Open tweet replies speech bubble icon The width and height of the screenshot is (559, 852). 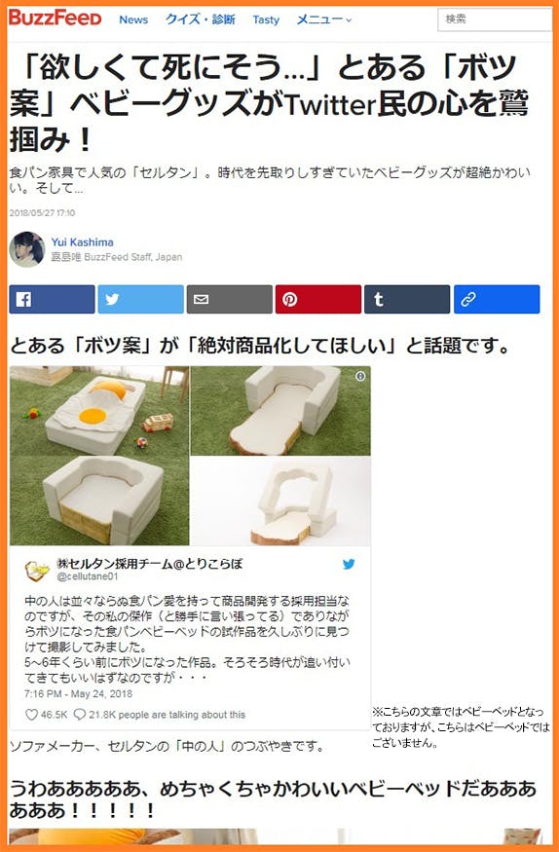pos(79,715)
